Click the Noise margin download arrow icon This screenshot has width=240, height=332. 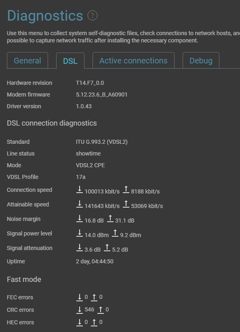pyautogui.click(x=80, y=219)
